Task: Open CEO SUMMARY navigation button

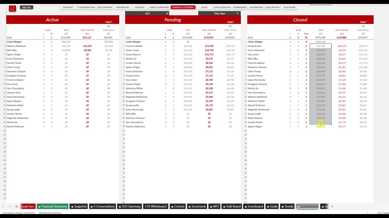Action: pos(105,7)
